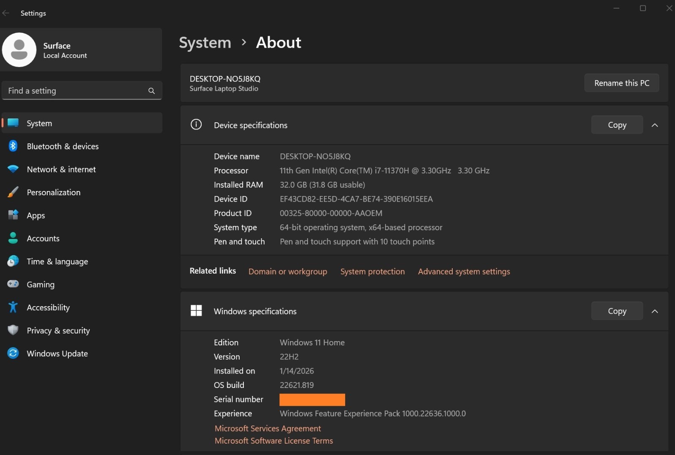
Task: Click the System type value text
Action: pyautogui.click(x=361, y=228)
